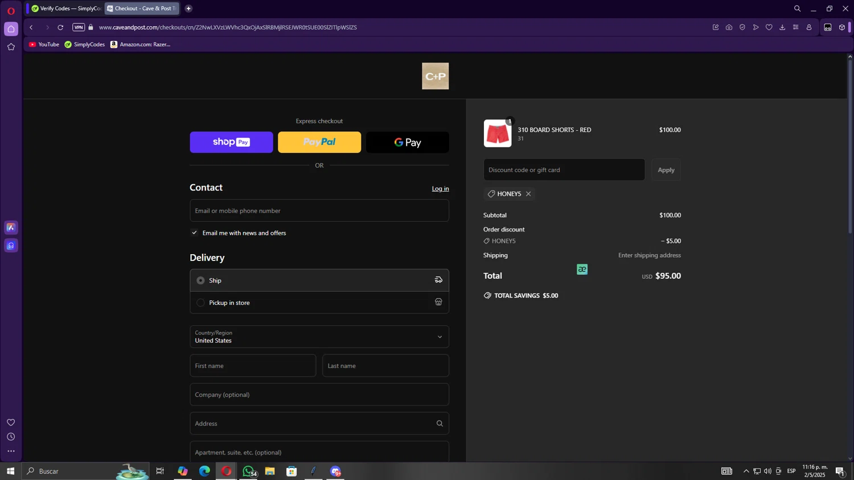Click the address bar URL field
The width and height of the screenshot is (854, 480).
click(x=228, y=27)
